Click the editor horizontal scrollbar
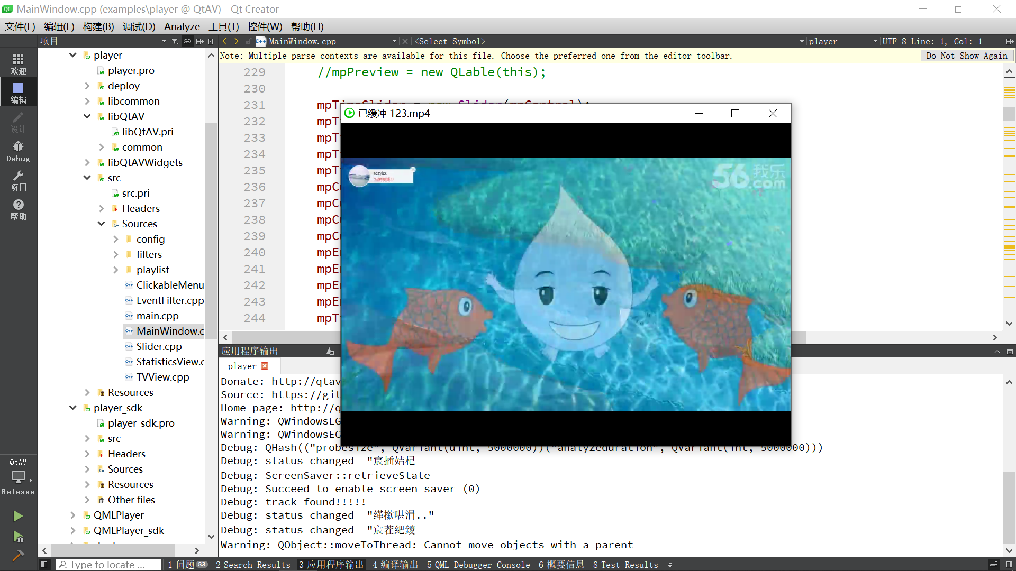The height and width of the screenshot is (571, 1016). point(286,337)
